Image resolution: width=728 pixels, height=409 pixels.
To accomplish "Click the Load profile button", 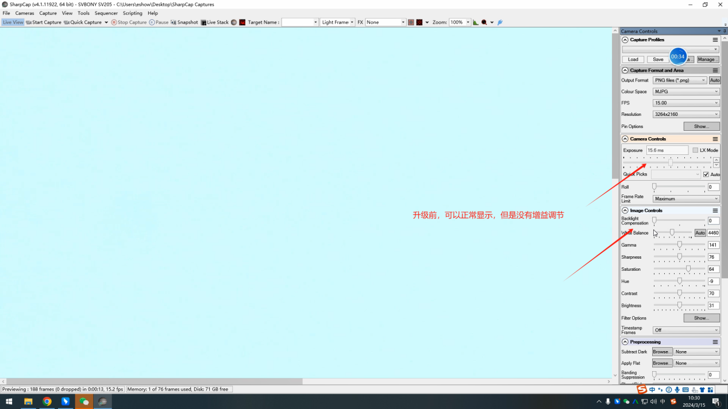I will point(633,60).
